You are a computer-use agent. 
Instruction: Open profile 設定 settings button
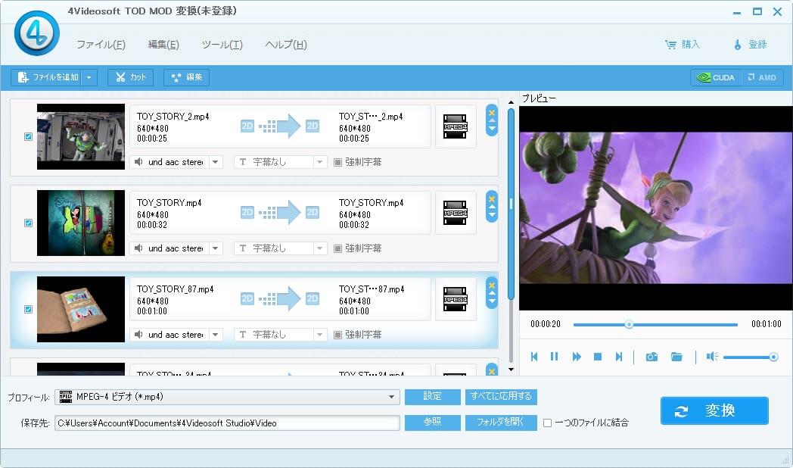[432, 397]
